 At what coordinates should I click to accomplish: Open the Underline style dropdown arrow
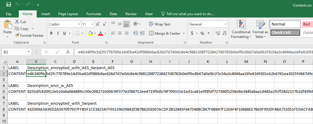pos(69,33)
